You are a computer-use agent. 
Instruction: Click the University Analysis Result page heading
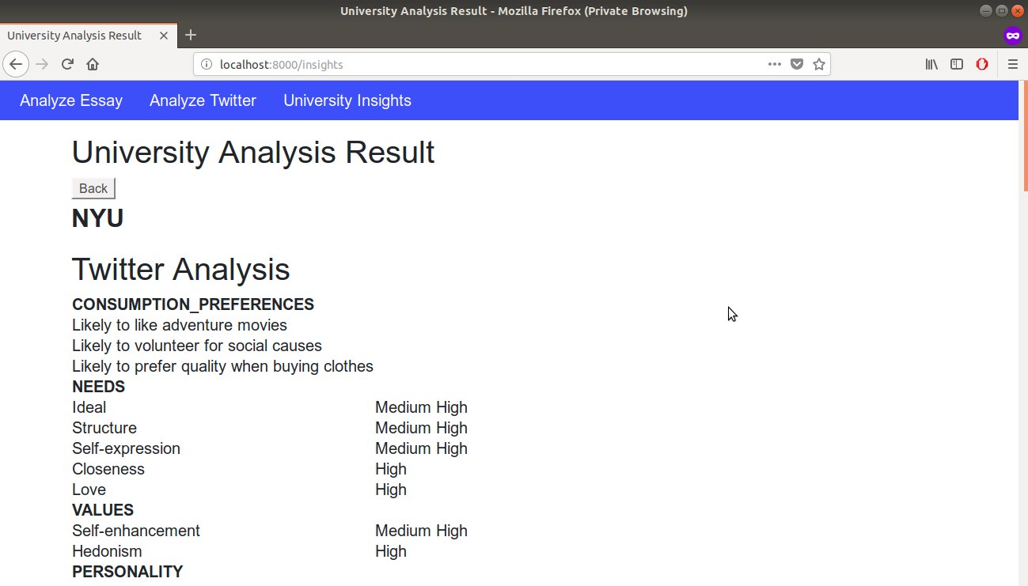click(x=253, y=152)
